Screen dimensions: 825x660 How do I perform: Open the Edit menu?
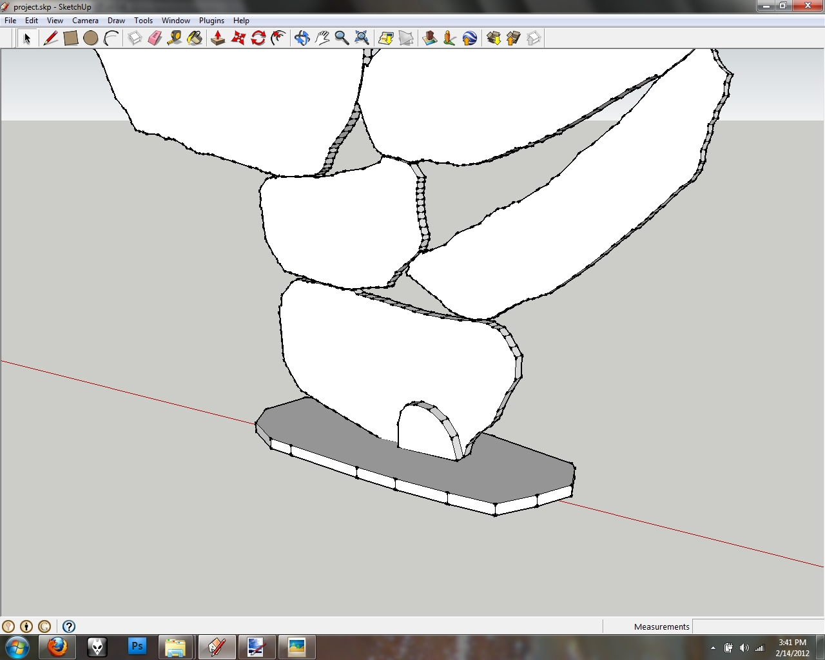click(31, 21)
